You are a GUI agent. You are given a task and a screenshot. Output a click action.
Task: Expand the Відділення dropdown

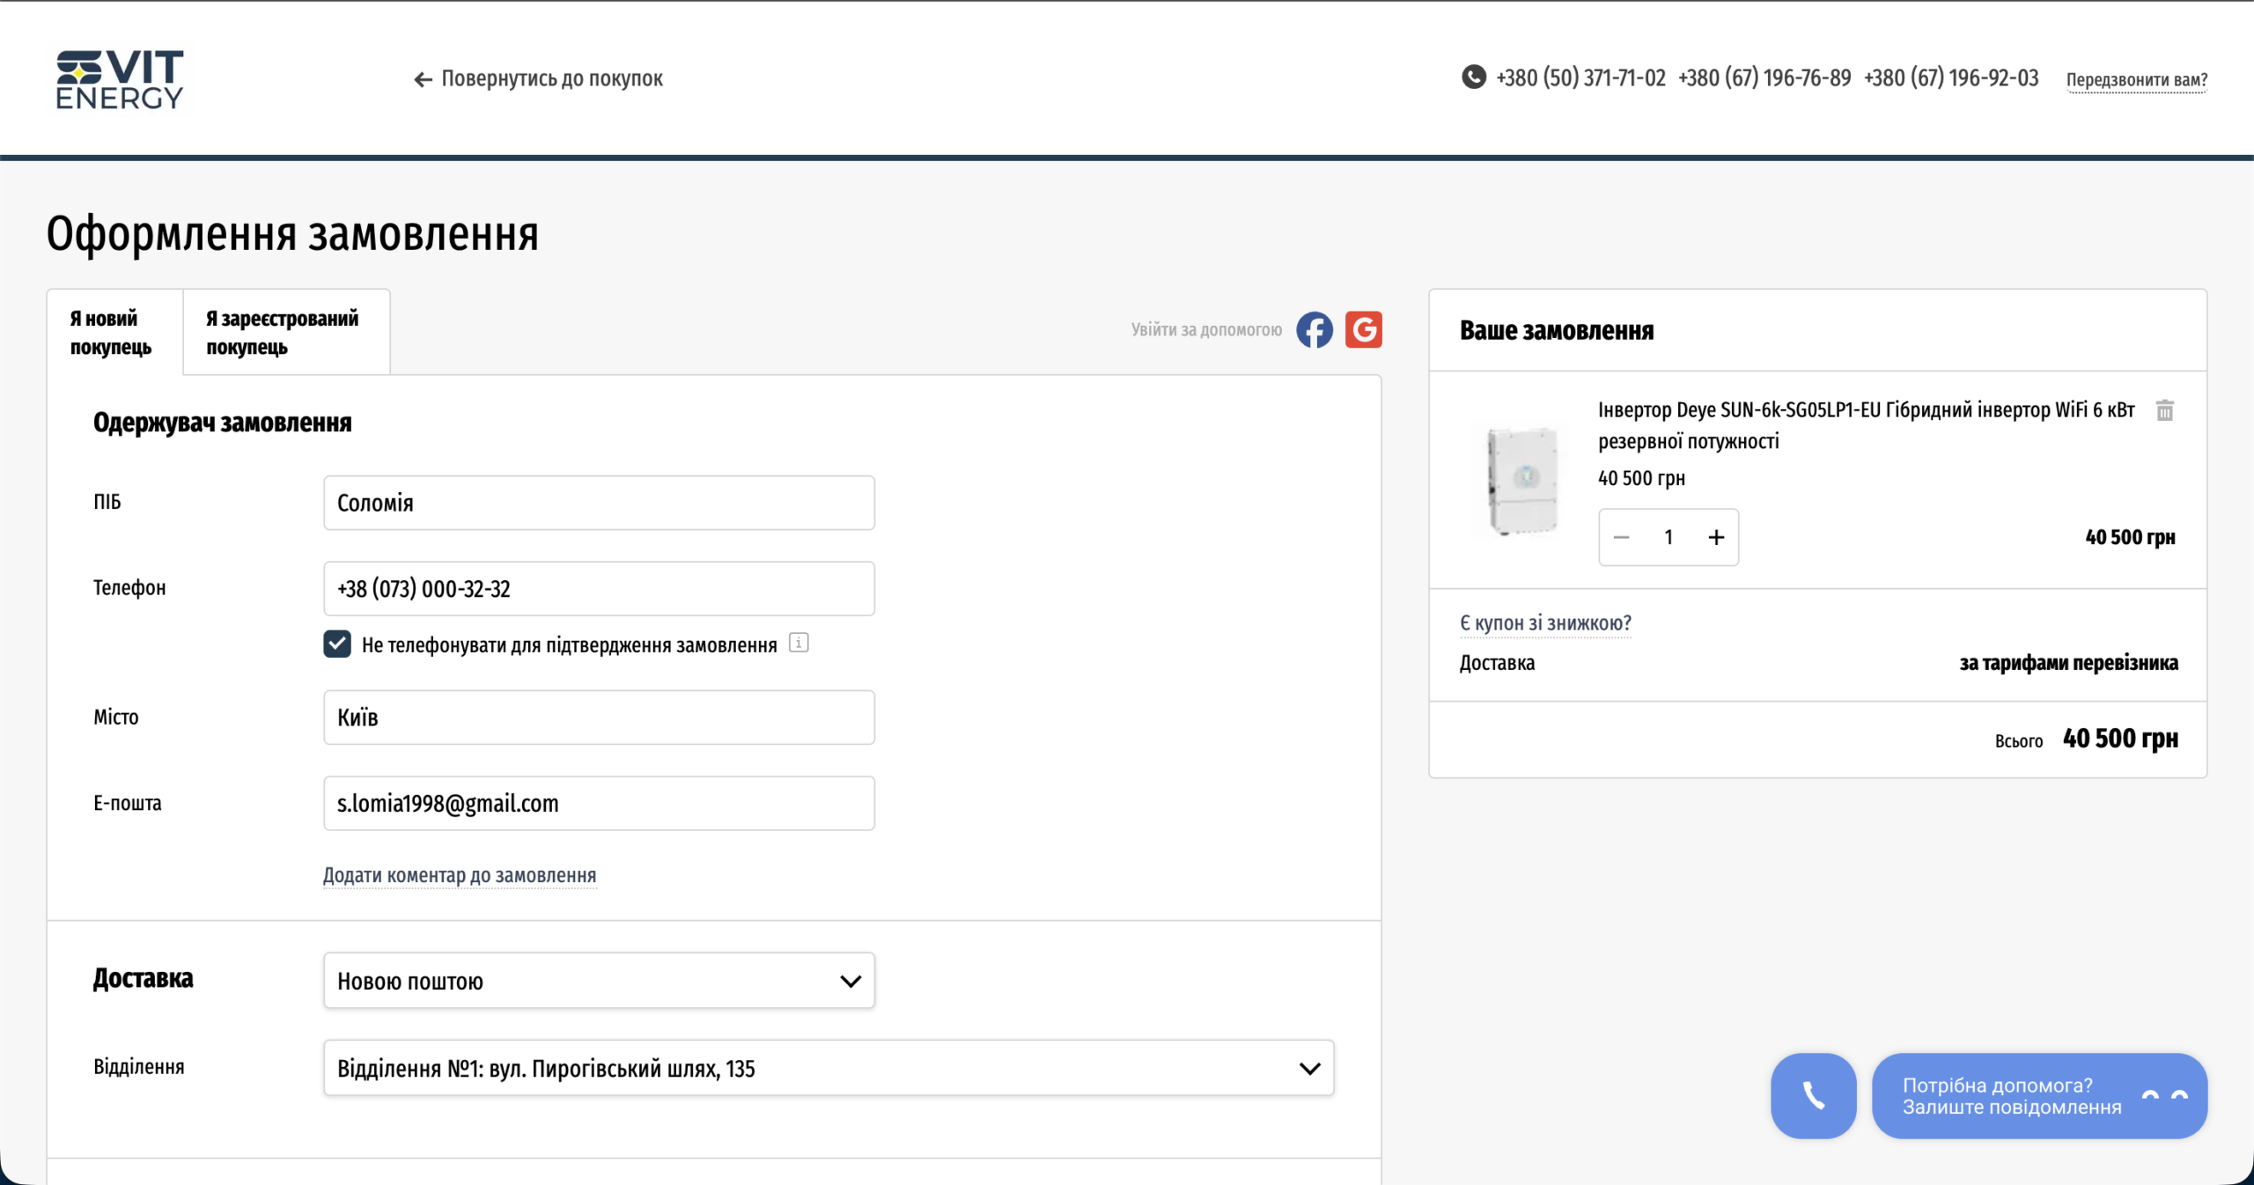pos(829,1068)
